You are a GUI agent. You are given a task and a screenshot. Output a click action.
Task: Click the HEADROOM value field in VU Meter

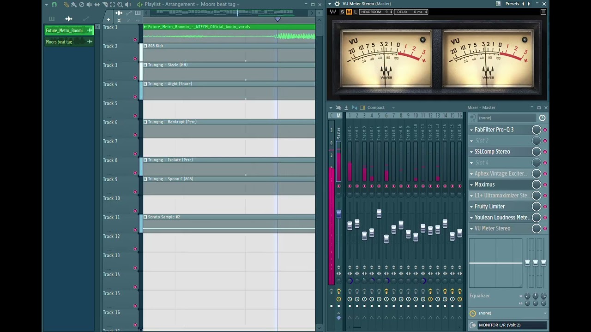pos(376,12)
